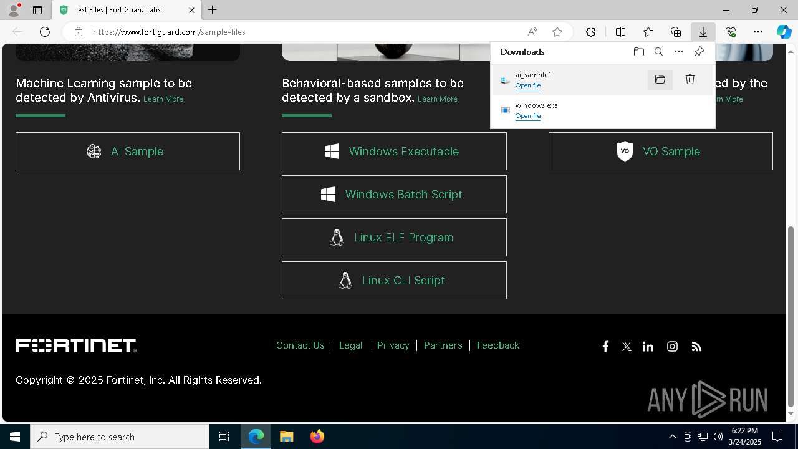The image size is (798, 449).
Task: Click the taskbar search box
Action: [x=120, y=437]
